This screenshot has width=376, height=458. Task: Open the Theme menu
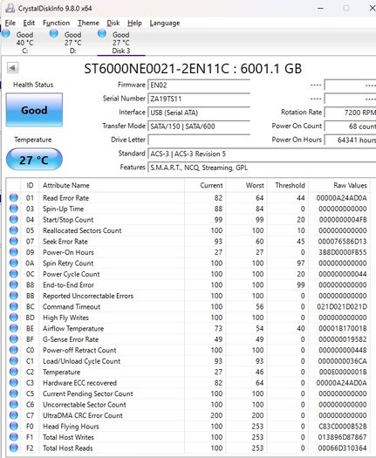(88, 23)
